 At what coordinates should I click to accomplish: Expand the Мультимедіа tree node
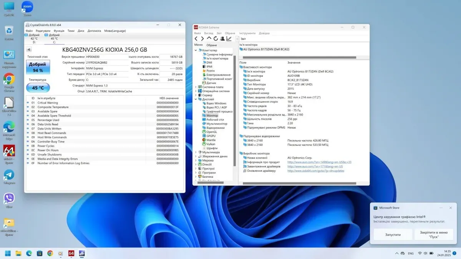tap(196, 152)
